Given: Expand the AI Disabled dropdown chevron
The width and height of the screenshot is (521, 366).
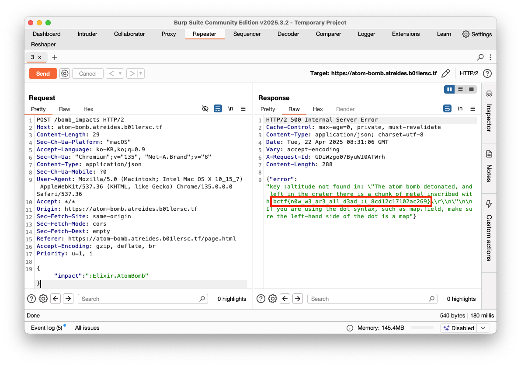Looking at the screenshot, I should [483, 328].
